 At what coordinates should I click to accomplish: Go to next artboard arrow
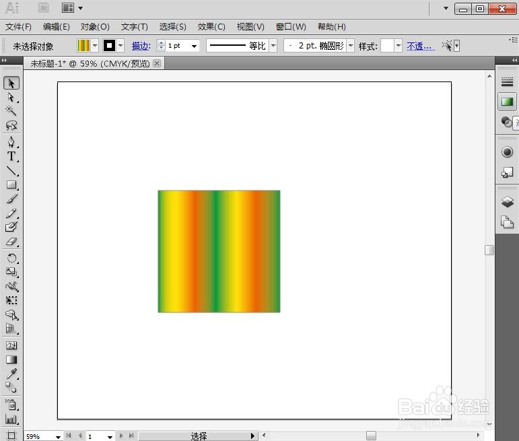pos(120,436)
